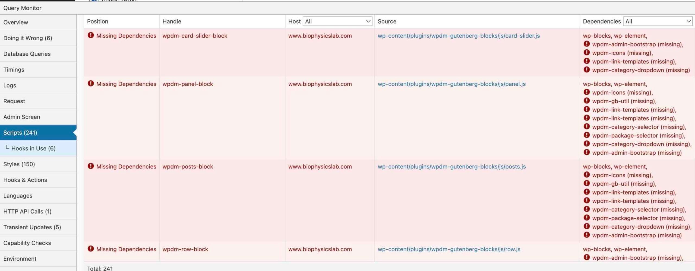The width and height of the screenshot is (695, 271).
Task: Click the warning icon next to wpdm-gb-util (missing)
Action: (587, 101)
